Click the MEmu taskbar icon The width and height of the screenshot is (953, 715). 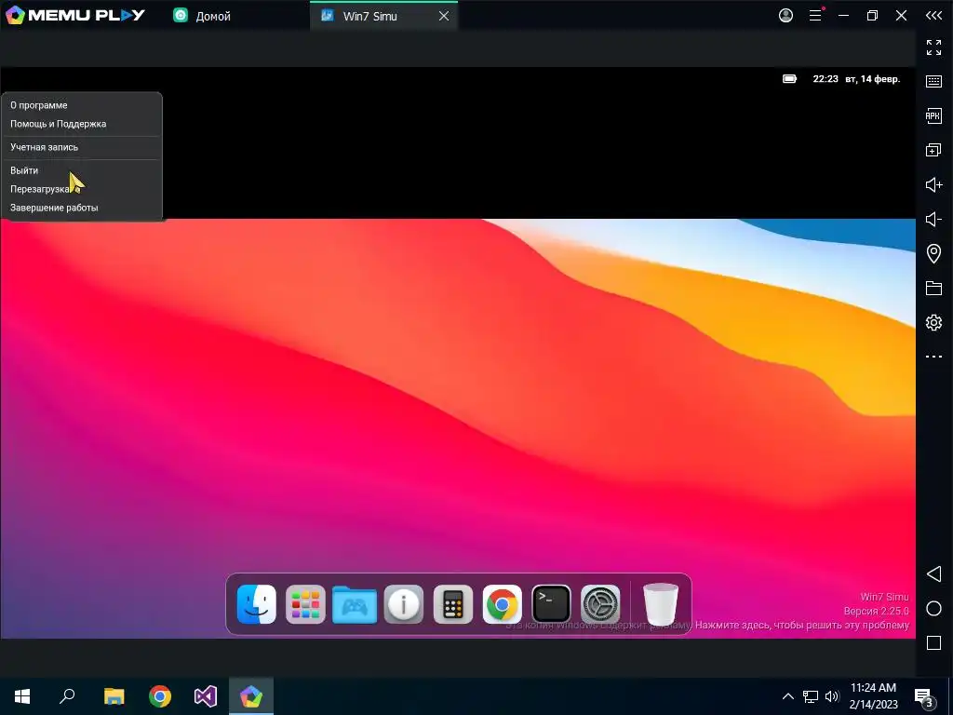(x=251, y=696)
